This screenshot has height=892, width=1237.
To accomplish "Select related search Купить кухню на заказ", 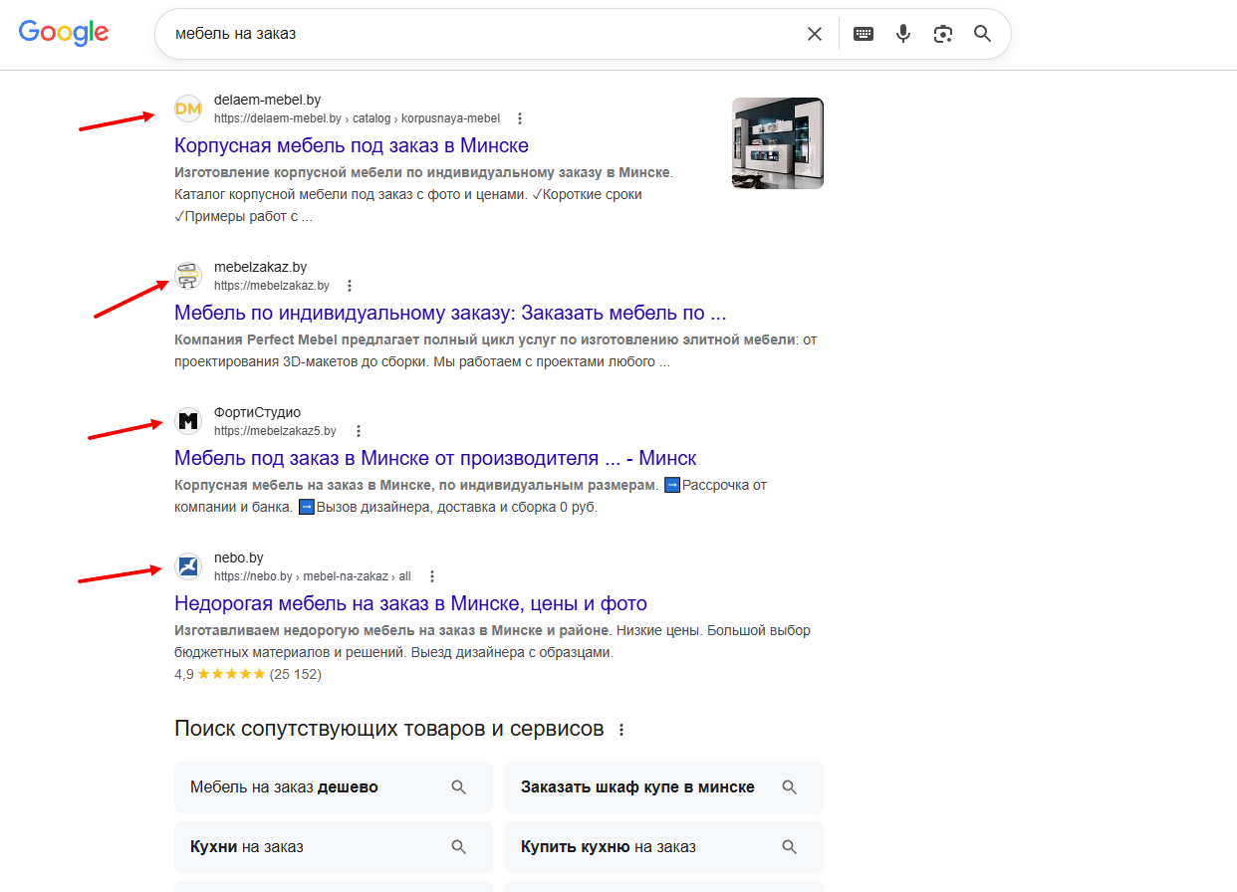I will point(664,847).
